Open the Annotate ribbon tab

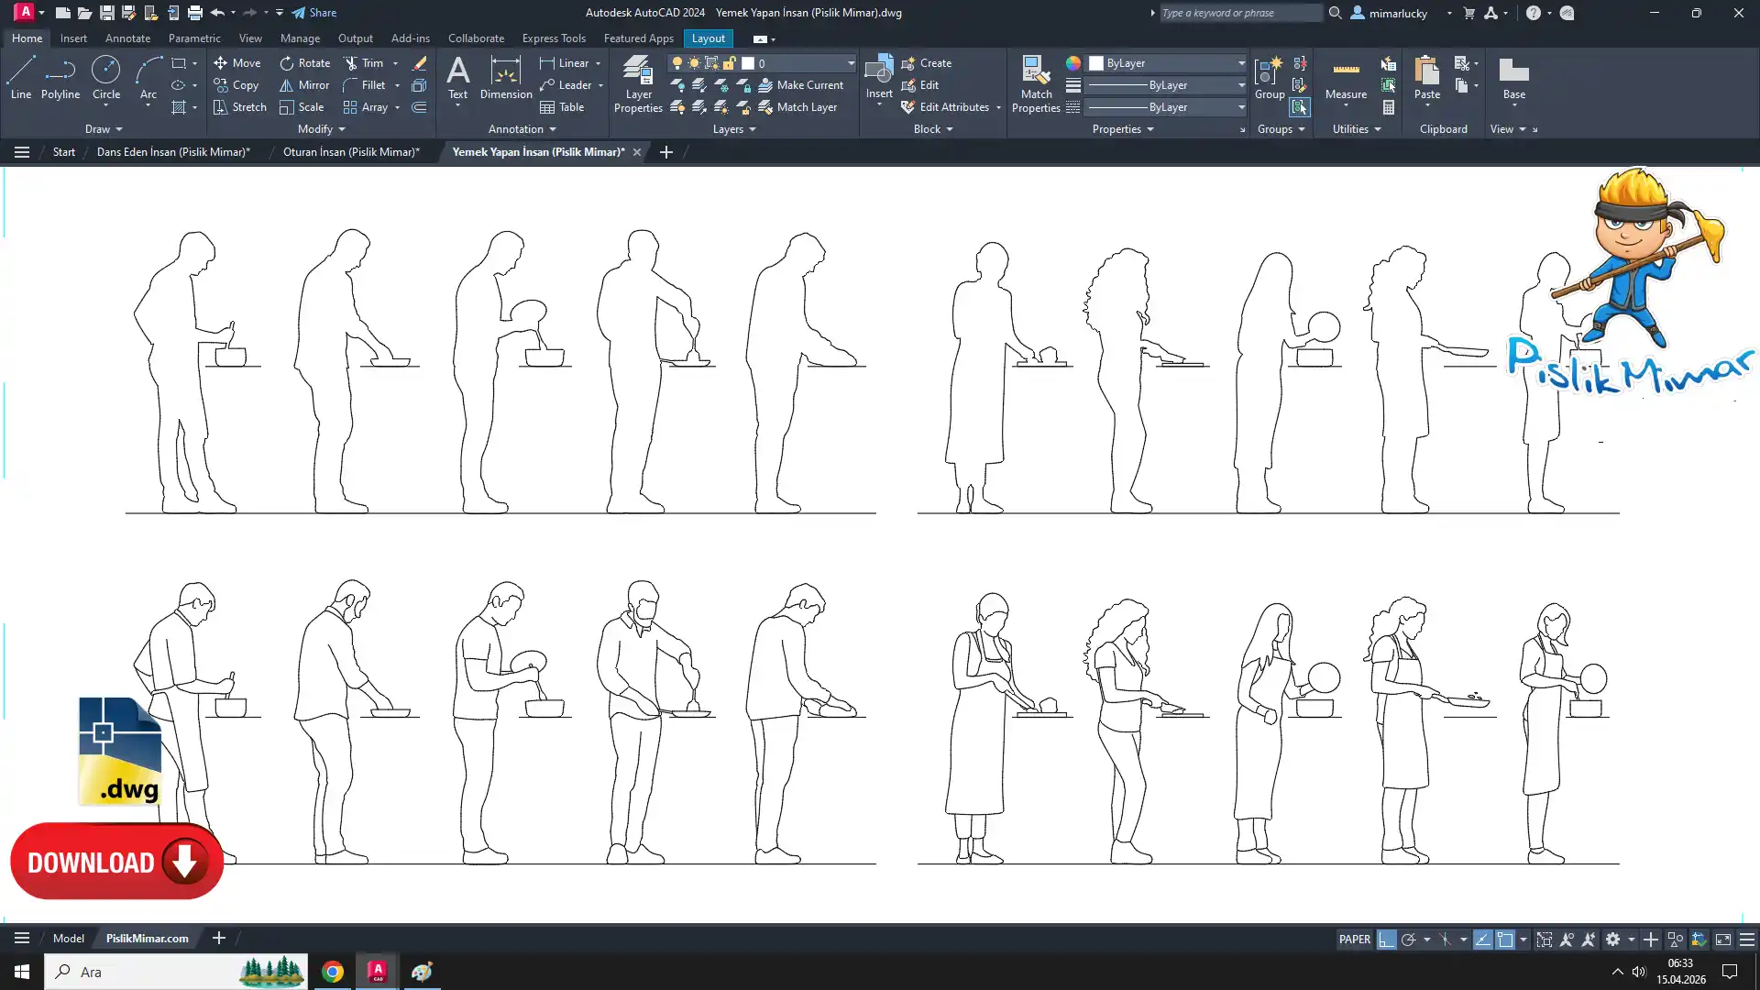(x=127, y=38)
